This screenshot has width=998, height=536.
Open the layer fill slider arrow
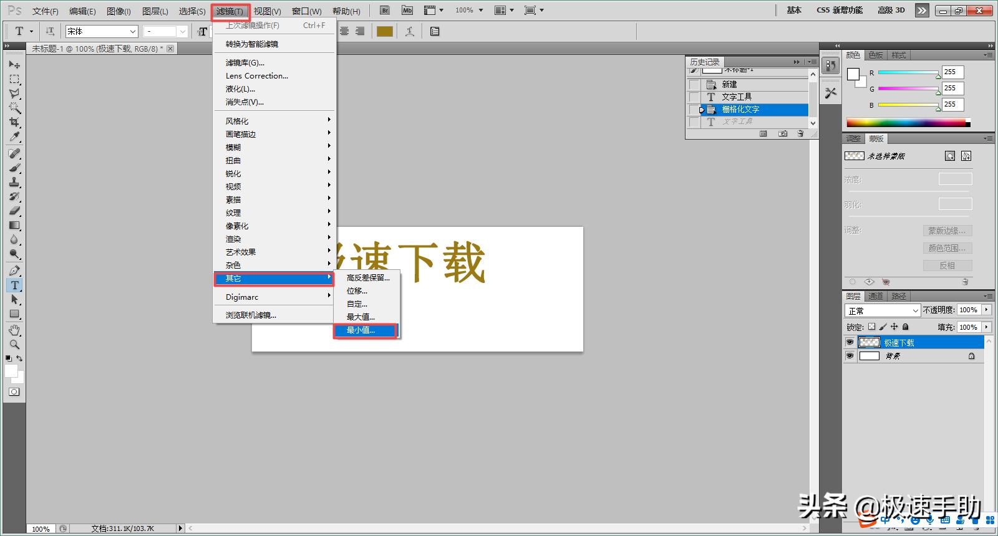pos(986,327)
